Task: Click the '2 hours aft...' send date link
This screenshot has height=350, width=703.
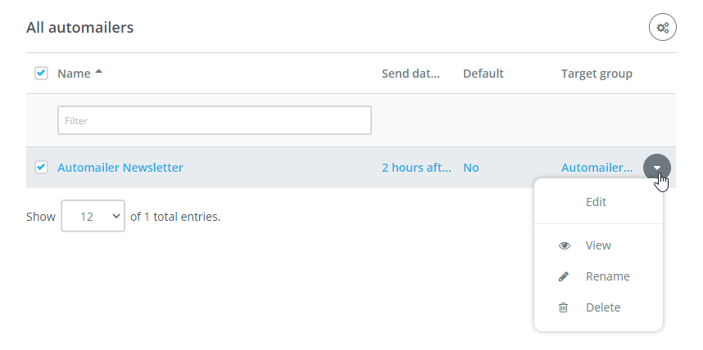Action: coord(416,168)
